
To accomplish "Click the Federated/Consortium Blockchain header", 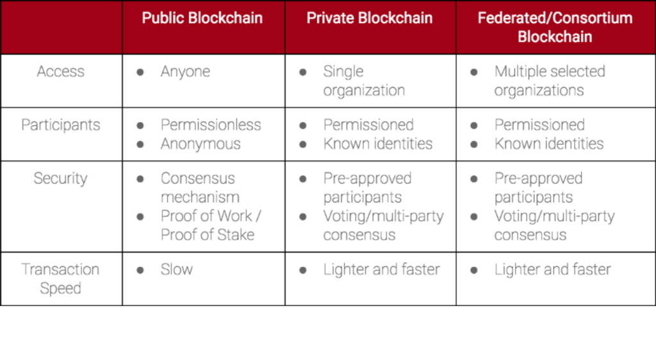I will point(555,27).
